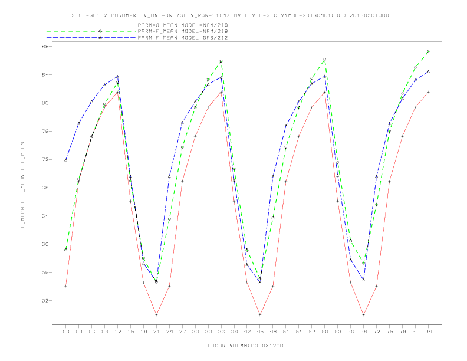This screenshot has height=361, width=467.
Task: Click blue GFS triangle marker at hour 00
Action: pos(66,160)
